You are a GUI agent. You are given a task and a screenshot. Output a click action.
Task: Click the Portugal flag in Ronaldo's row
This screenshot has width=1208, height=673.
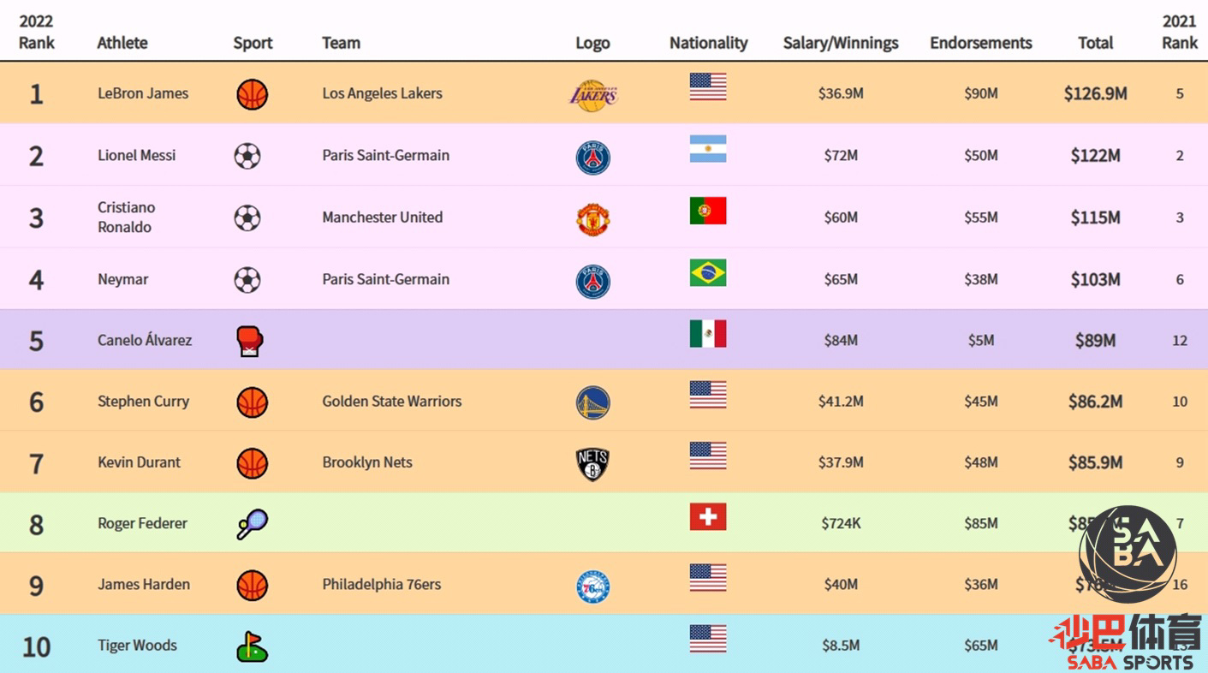point(708,211)
